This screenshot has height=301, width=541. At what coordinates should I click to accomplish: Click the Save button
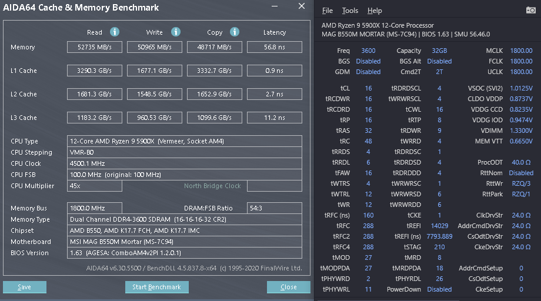point(25,287)
